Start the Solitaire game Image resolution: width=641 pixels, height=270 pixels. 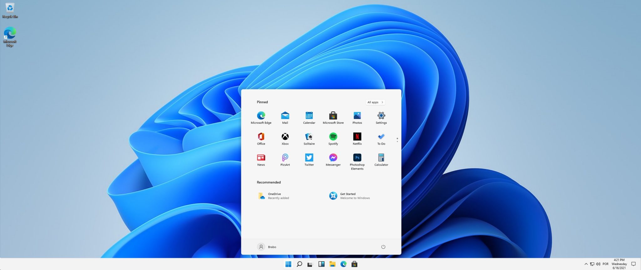pos(309,139)
